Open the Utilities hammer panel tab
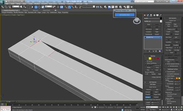Viewport: 183px width, 111px height. click(161, 15)
